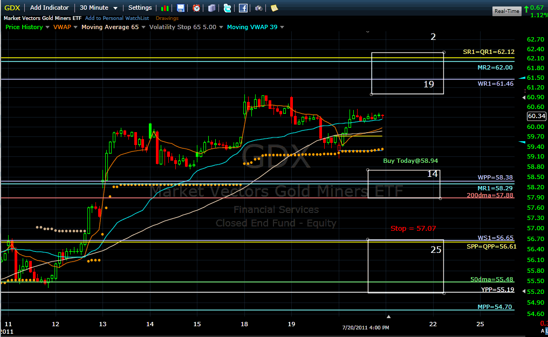548x337 pixels.
Task: Click the 7/20/2011 4:00 PM time label
Action: (x=366, y=328)
